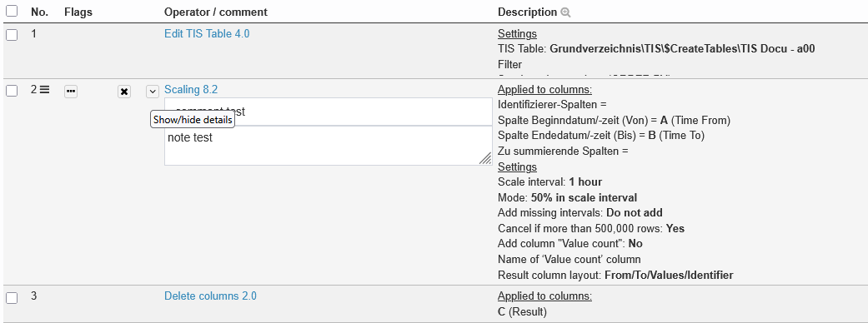Viewport: 868px width, 323px height.
Task: Click inside the note test textarea
Action: pos(329,146)
